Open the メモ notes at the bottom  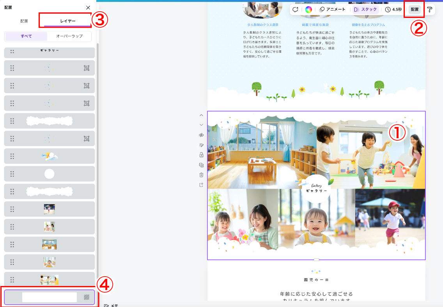click(x=111, y=305)
